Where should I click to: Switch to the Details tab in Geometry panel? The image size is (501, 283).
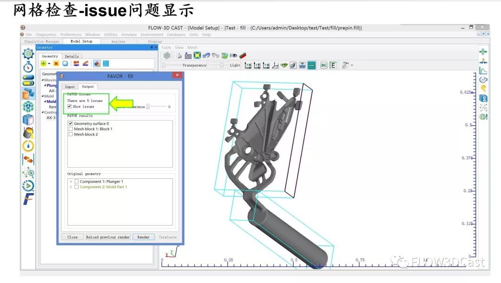click(x=71, y=57)
